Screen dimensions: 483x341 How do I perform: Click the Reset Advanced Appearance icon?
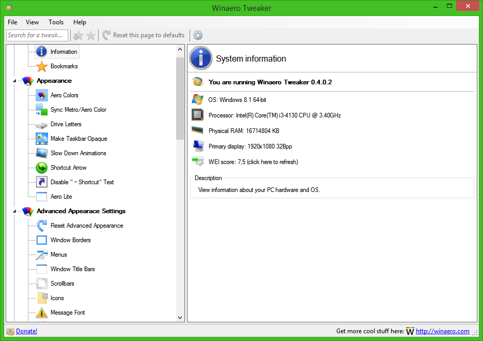42,226
